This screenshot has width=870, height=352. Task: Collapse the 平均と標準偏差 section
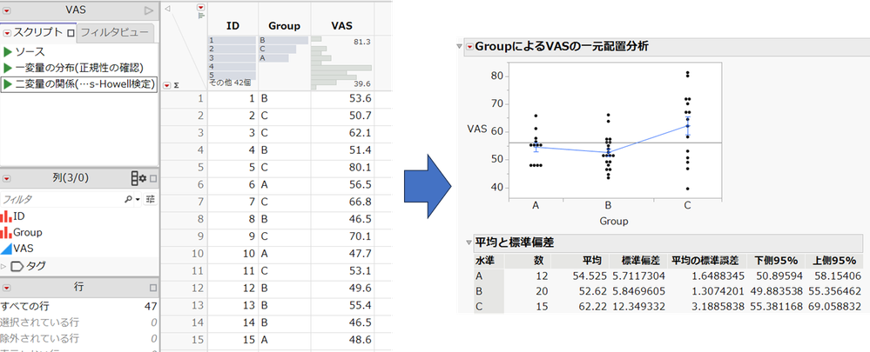pyautogui.click(x=468, y=242)
